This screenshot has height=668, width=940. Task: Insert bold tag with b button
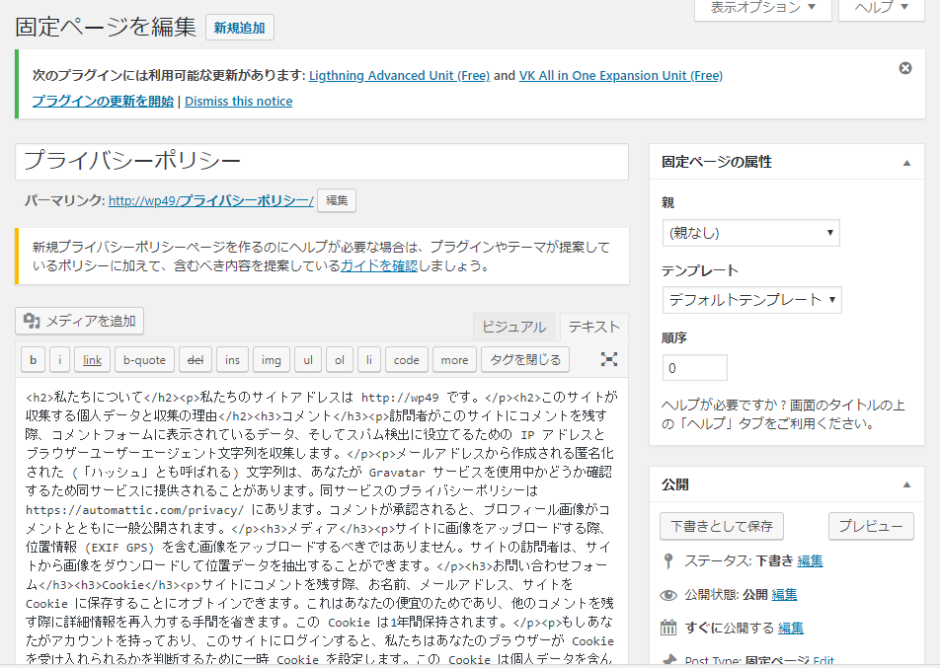click(33, 360)
